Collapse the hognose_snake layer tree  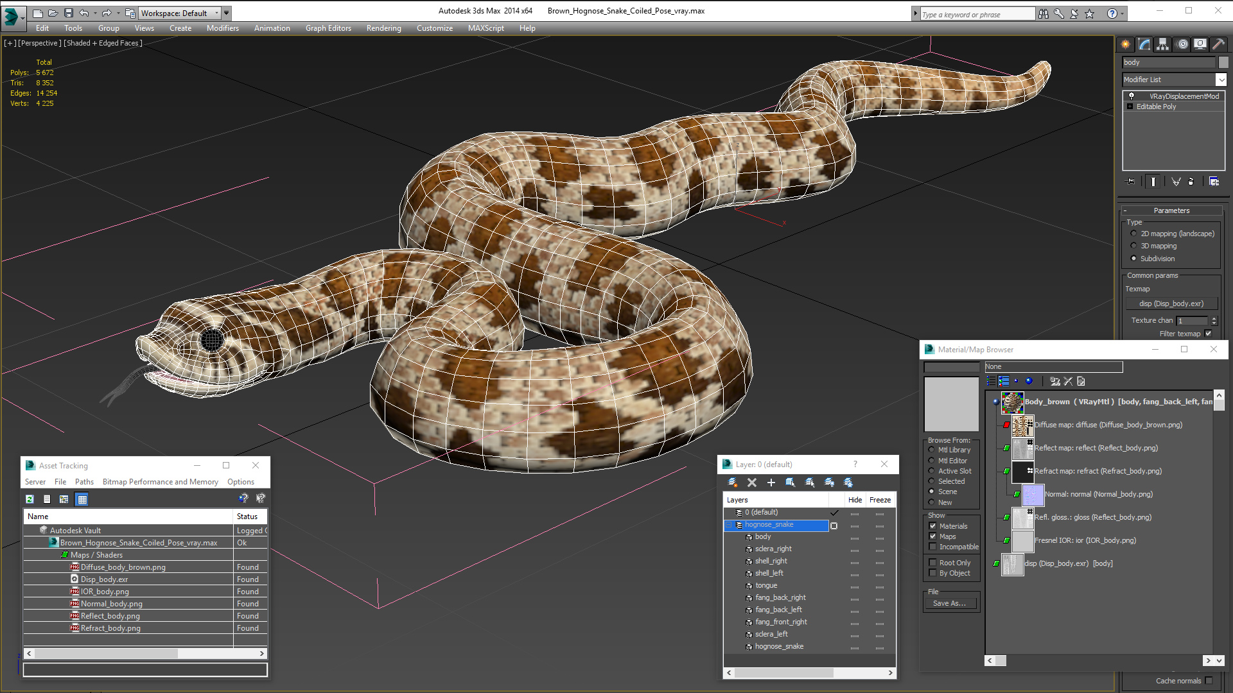click(730, 525)
